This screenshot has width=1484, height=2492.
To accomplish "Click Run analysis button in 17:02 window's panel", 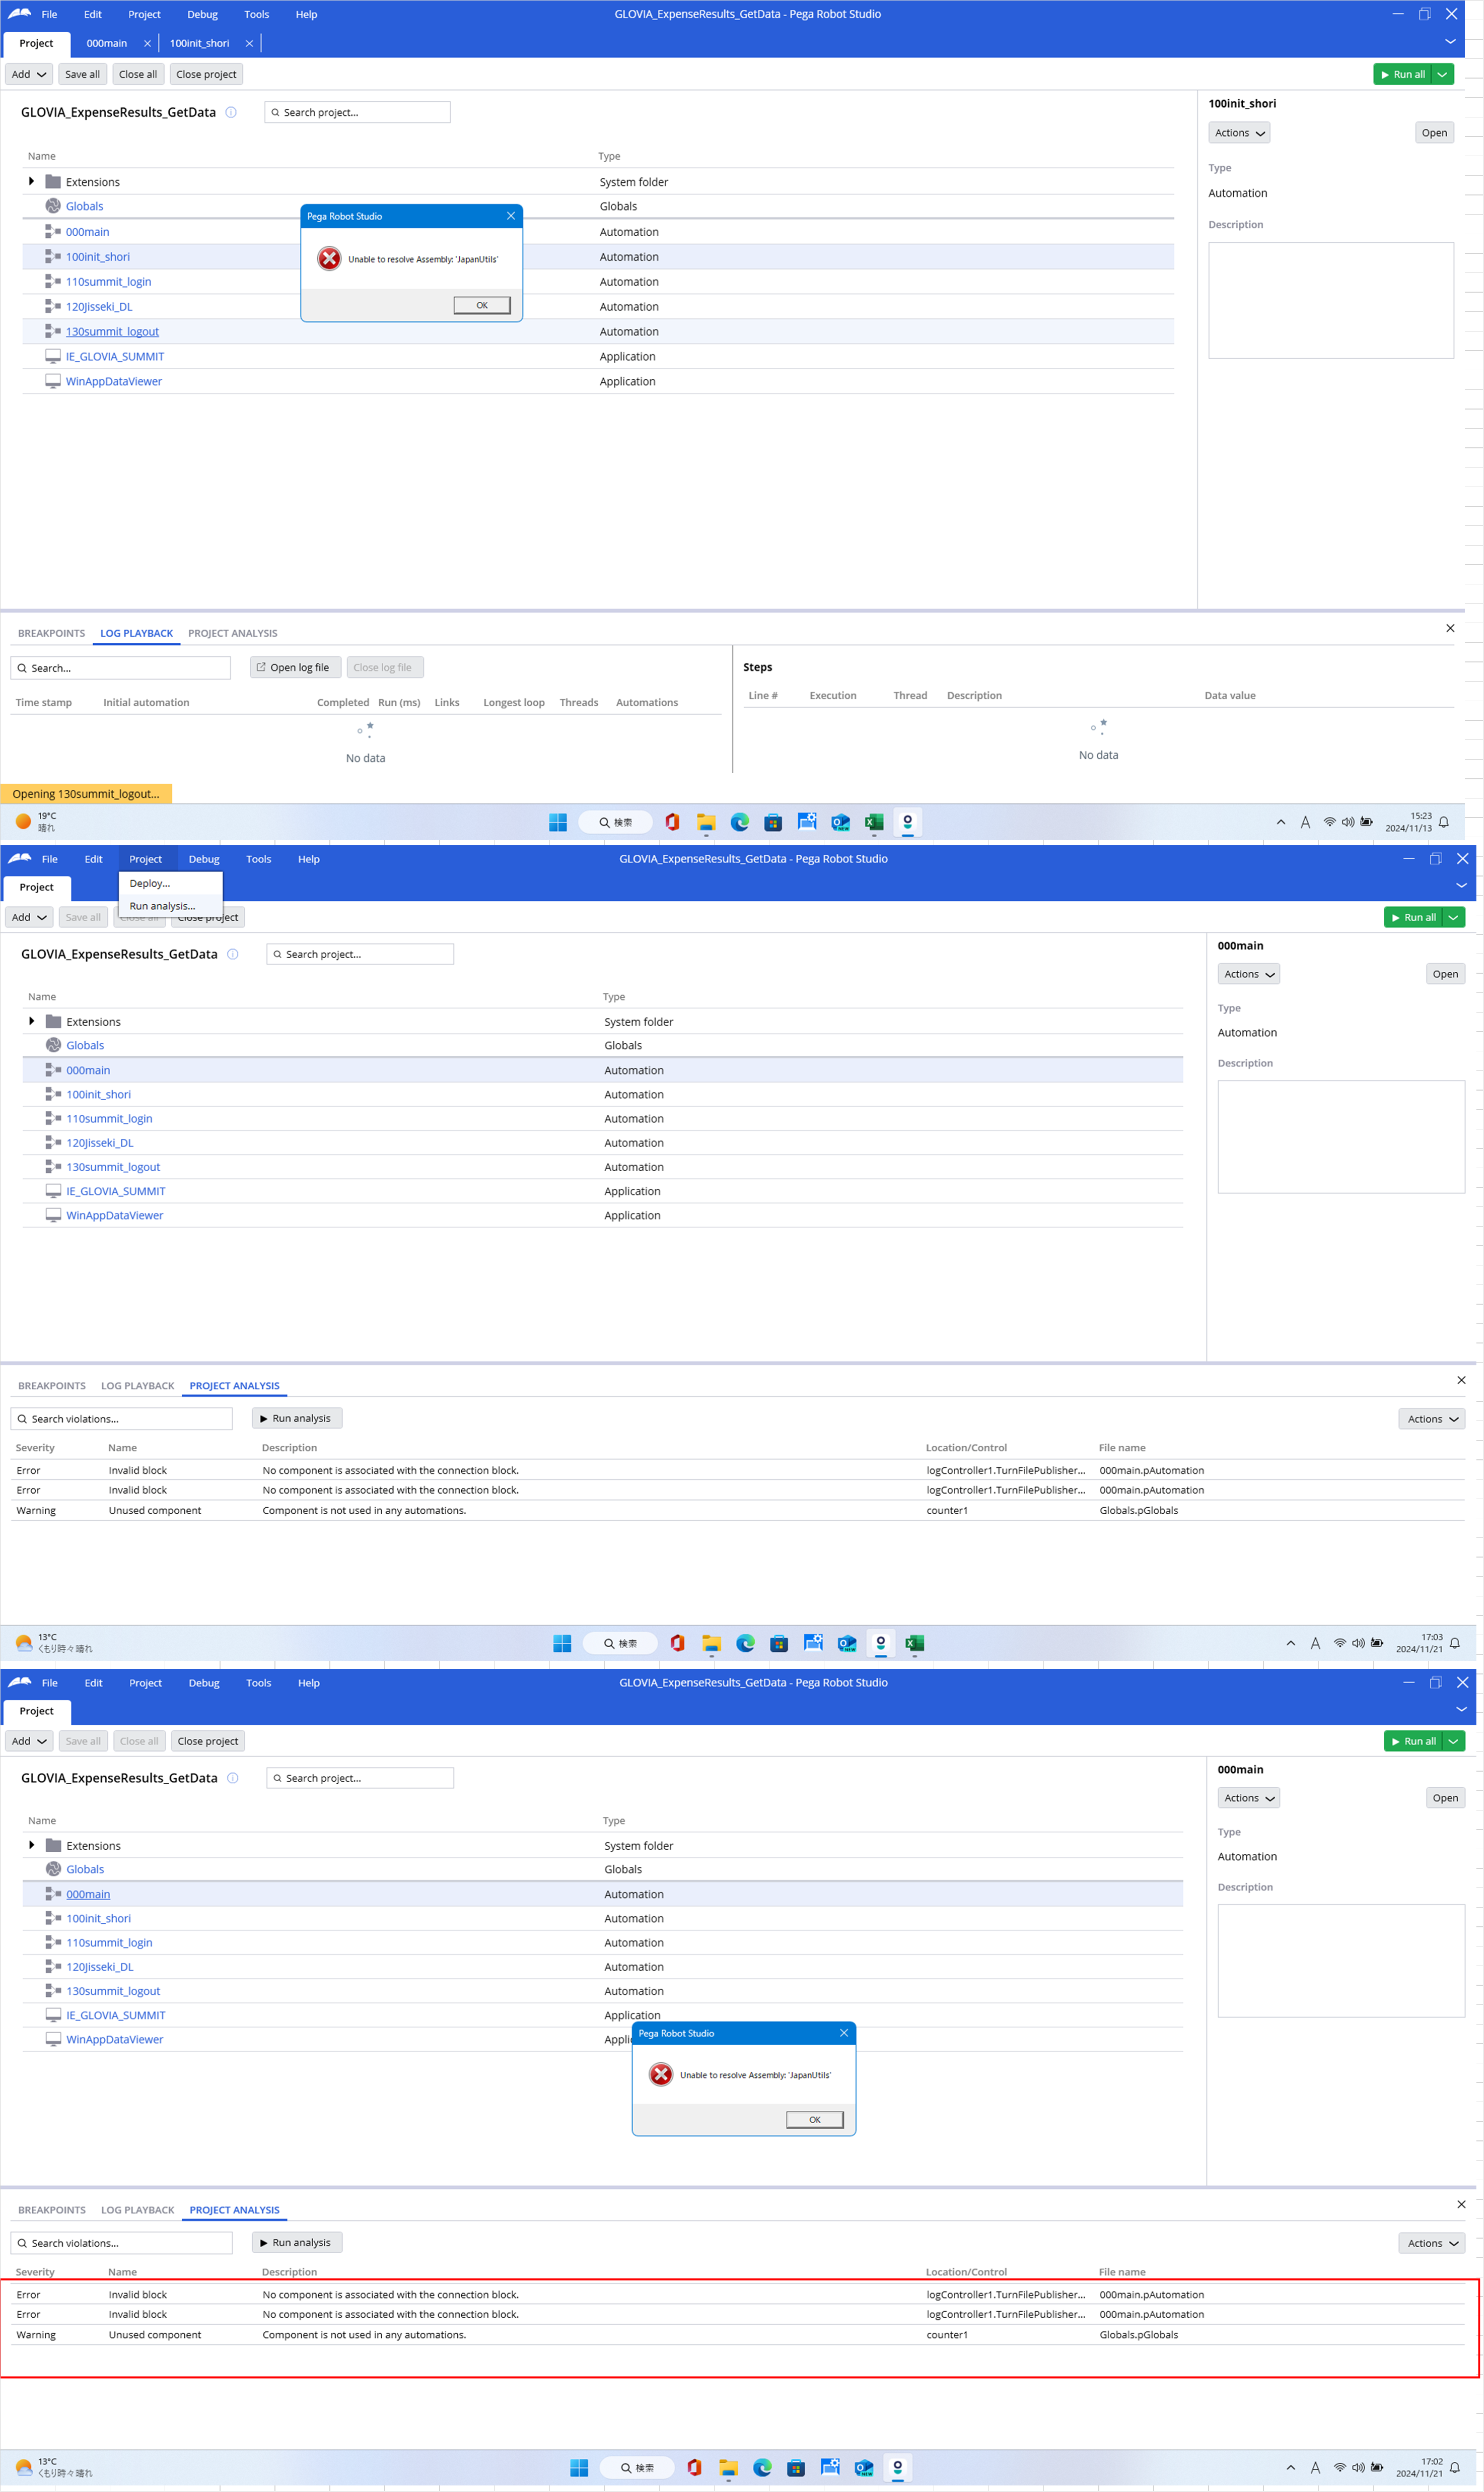I will pos(296,2243).
